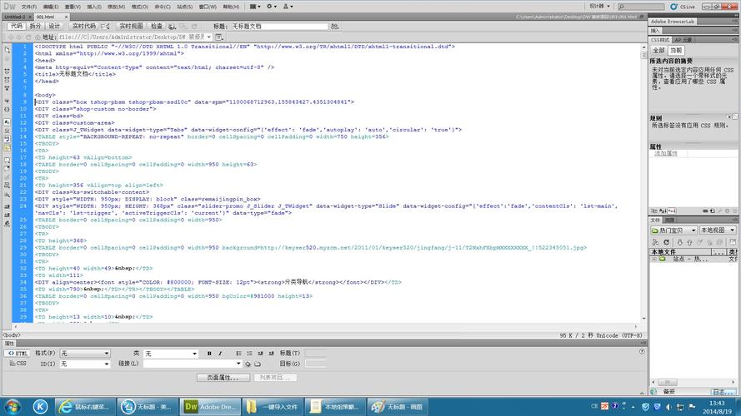Open the 本地视图 view dropdown
The image size is (741, 416).
pyautogui.click(x=718, y=230)
